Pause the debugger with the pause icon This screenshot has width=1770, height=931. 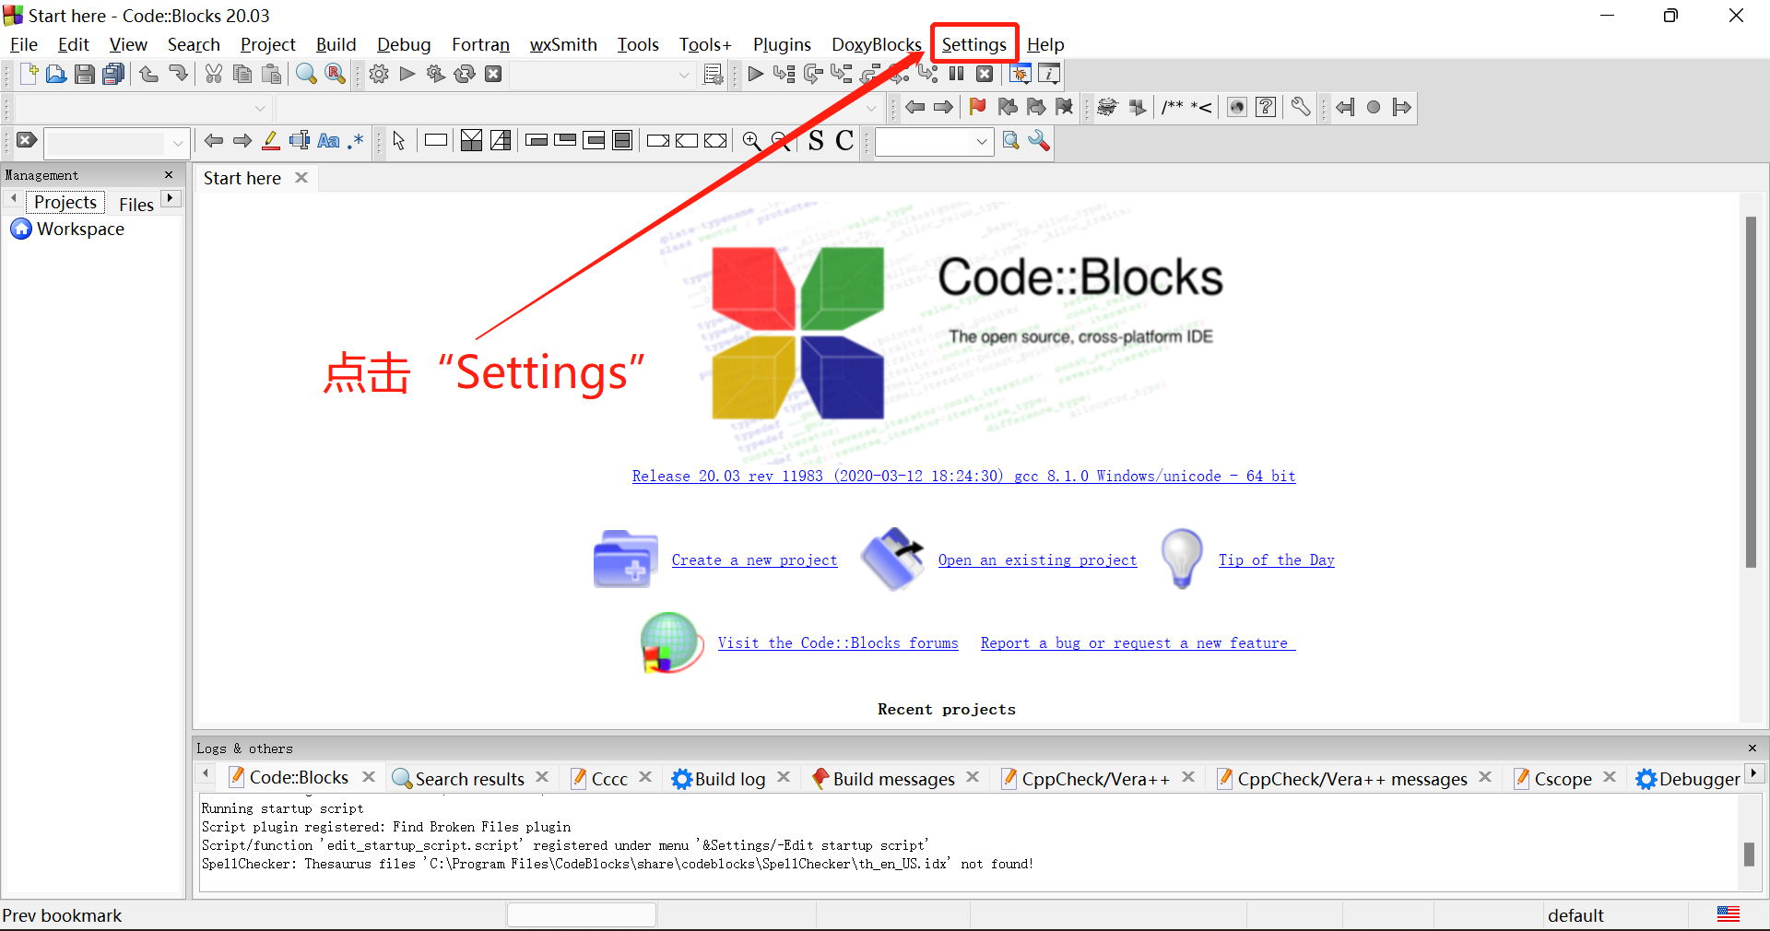point(956,74)
